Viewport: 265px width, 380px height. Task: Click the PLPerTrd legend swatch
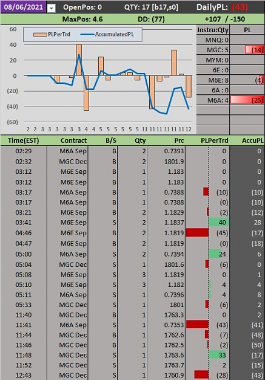pyautogui.click(x=40, y=35)
